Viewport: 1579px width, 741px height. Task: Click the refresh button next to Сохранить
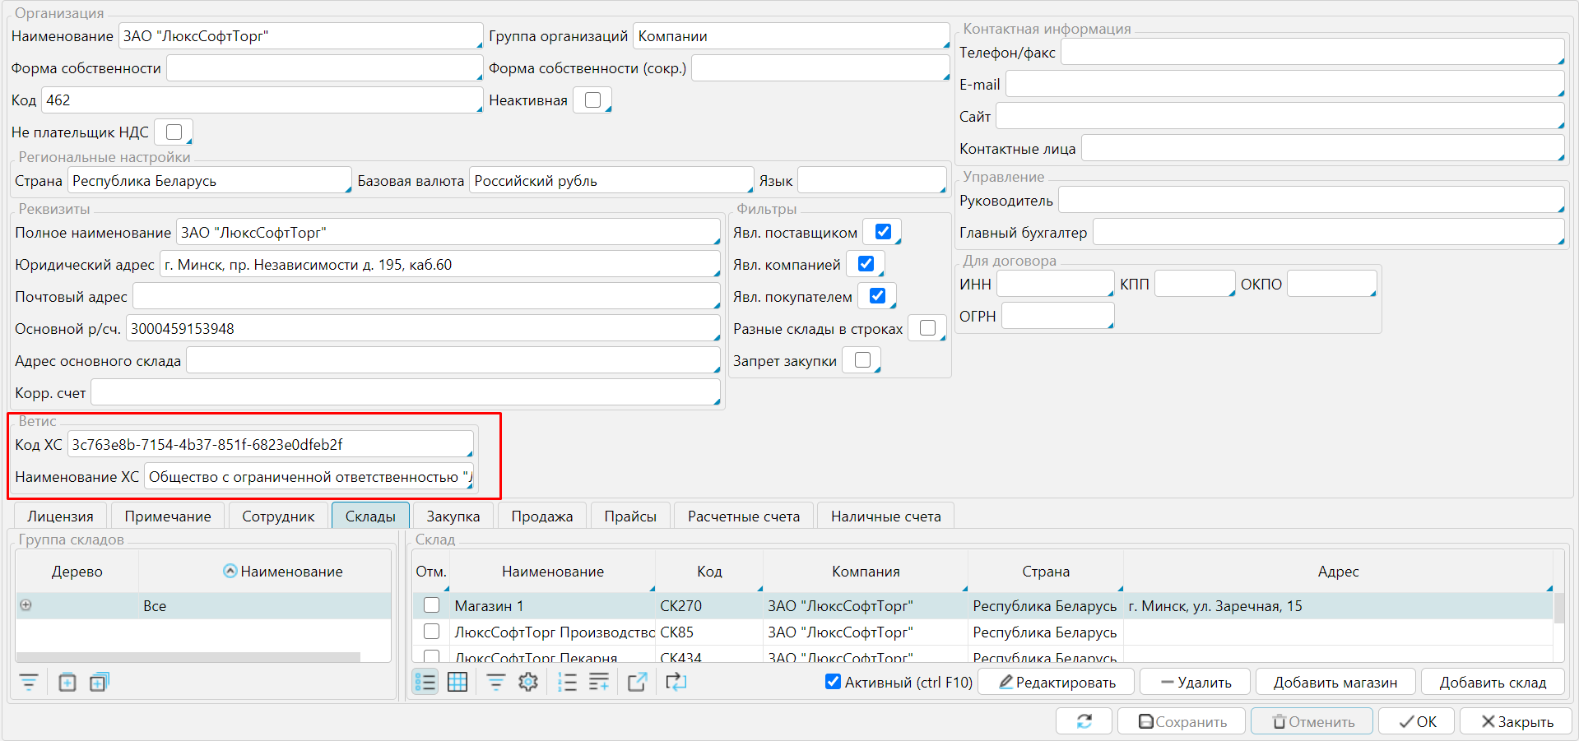[x=1084, y=721]
